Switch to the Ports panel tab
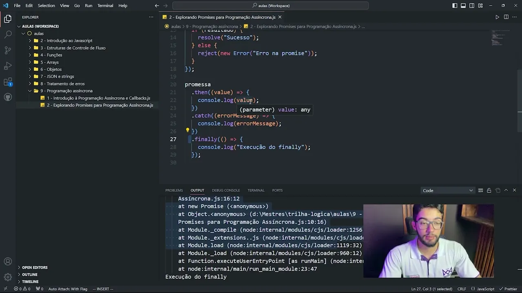 pos(277,190)
